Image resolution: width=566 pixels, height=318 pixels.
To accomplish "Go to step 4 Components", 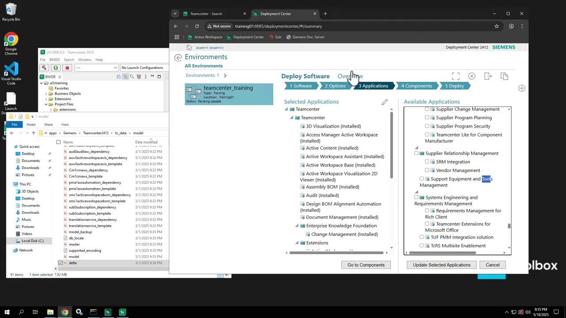I will pos(417,86).
